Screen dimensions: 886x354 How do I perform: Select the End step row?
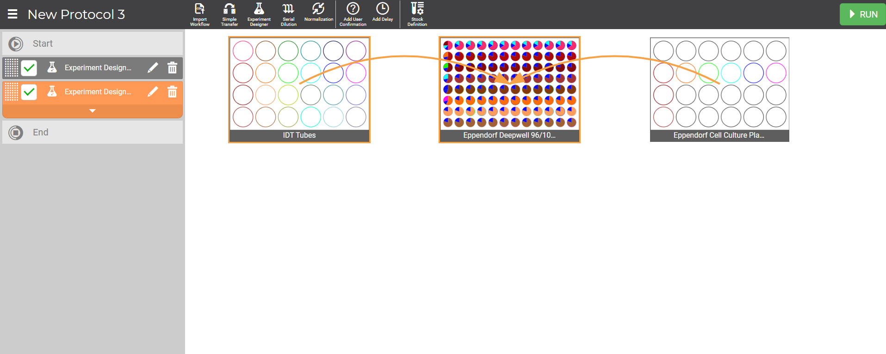[93, 133]
